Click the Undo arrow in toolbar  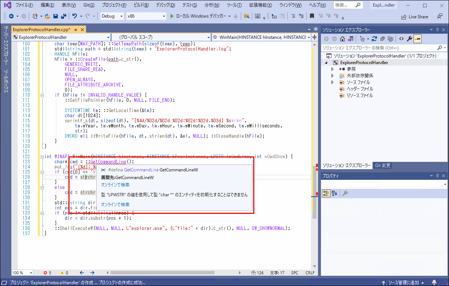(75, 16)
